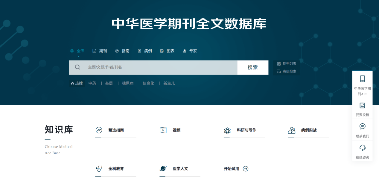Select the 病例实战 doctor icon

click(x=292, y=130)
